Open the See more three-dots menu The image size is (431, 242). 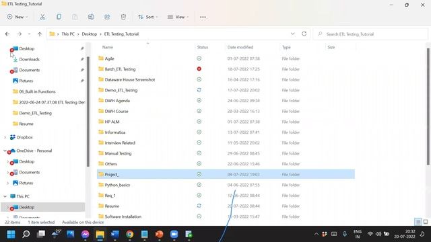(203, 17)
